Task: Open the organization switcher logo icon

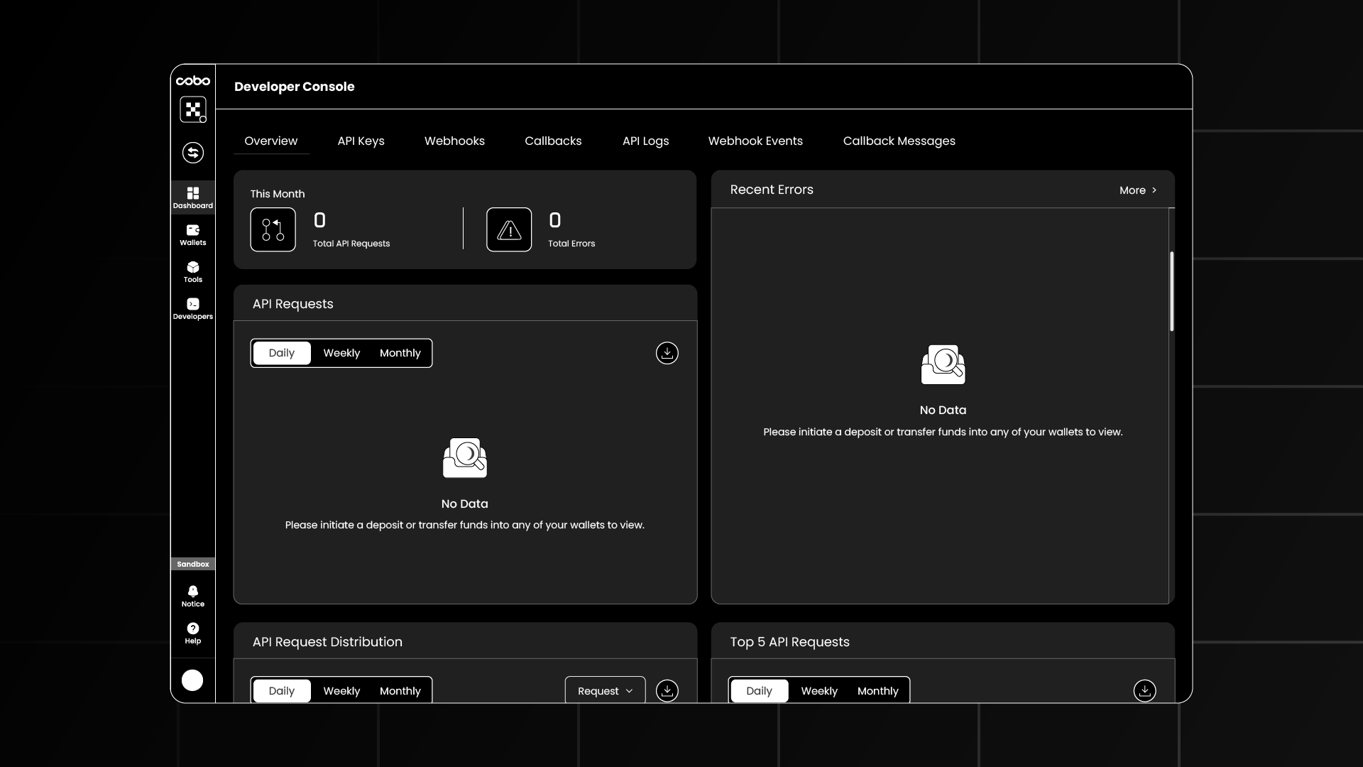Action: point(192,109)
